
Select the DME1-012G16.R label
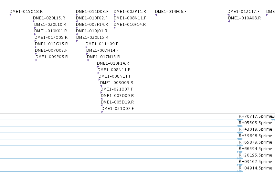51,44
